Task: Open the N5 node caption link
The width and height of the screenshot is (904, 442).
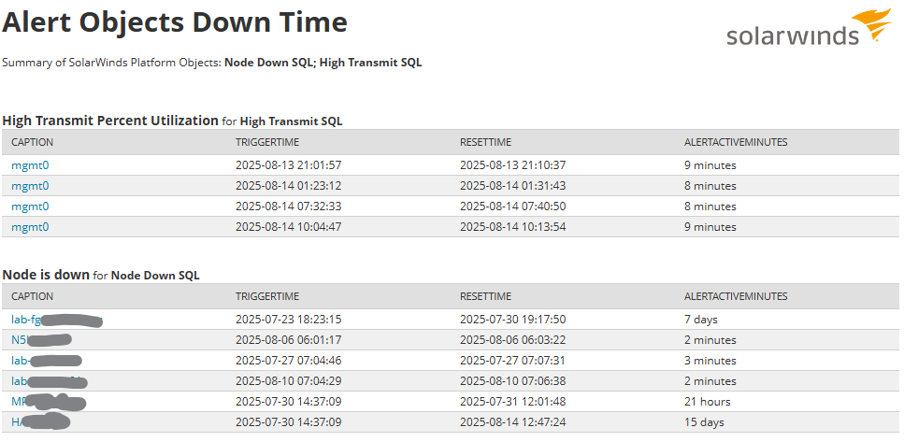Action: click(41, 340)
